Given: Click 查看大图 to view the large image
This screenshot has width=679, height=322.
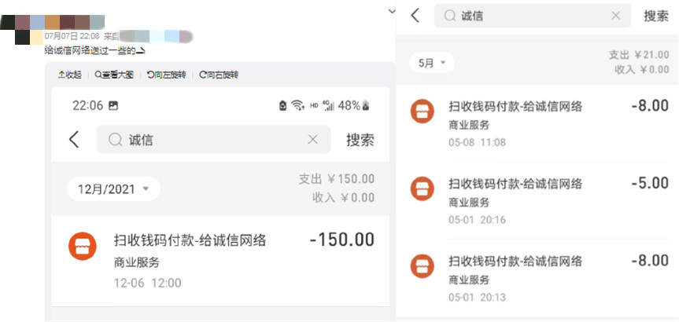Looking at the screenshot, I should coord(114,75).
